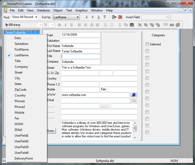195x165 pixels.
Task: Toggle underline formatting
Action: click(71, 25)
